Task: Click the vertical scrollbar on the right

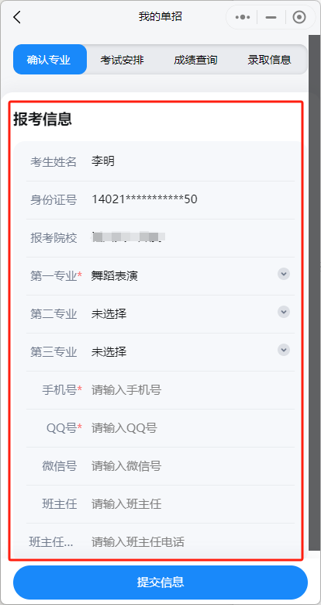Action: point(315,292)
